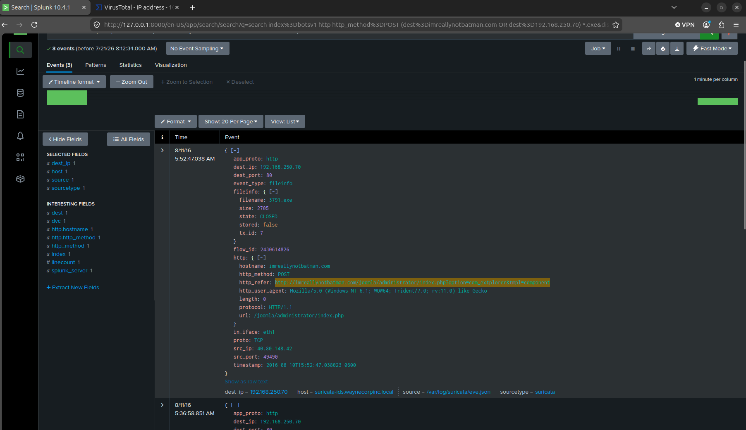The width and height of the screenshot is (746, 430).
Task: Export results with download icon
Action: click(677, 48)
